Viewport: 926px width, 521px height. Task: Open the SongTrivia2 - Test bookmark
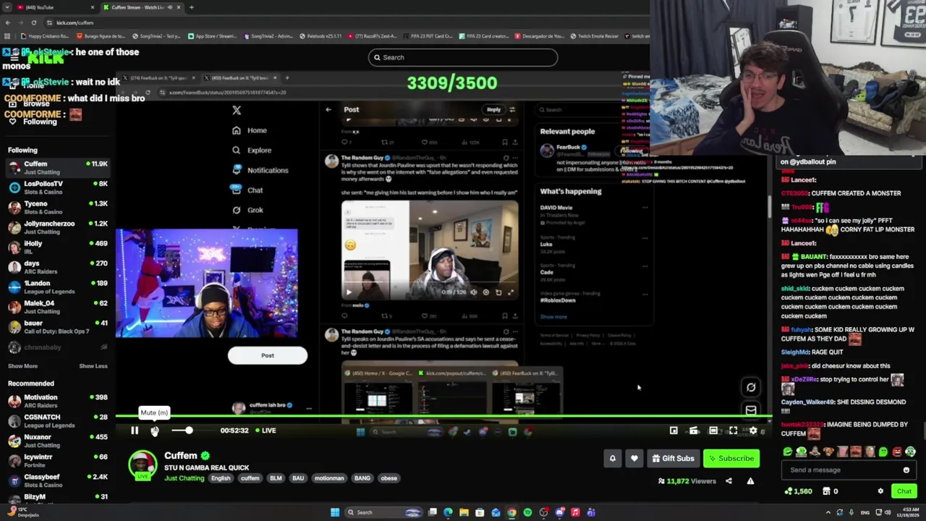click(x=155, y=36)
